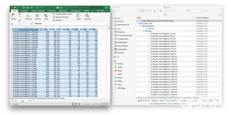Open the Bewerken magnifier group
The height and width of the screenshot is (115, 231).
click(x=88, y=17)
